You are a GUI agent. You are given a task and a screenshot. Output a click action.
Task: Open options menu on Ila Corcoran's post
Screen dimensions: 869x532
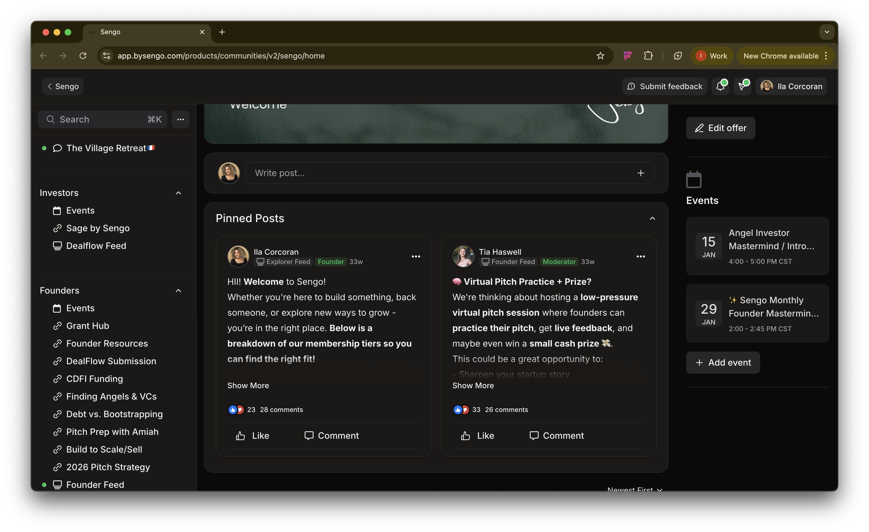tap(416, 257)
